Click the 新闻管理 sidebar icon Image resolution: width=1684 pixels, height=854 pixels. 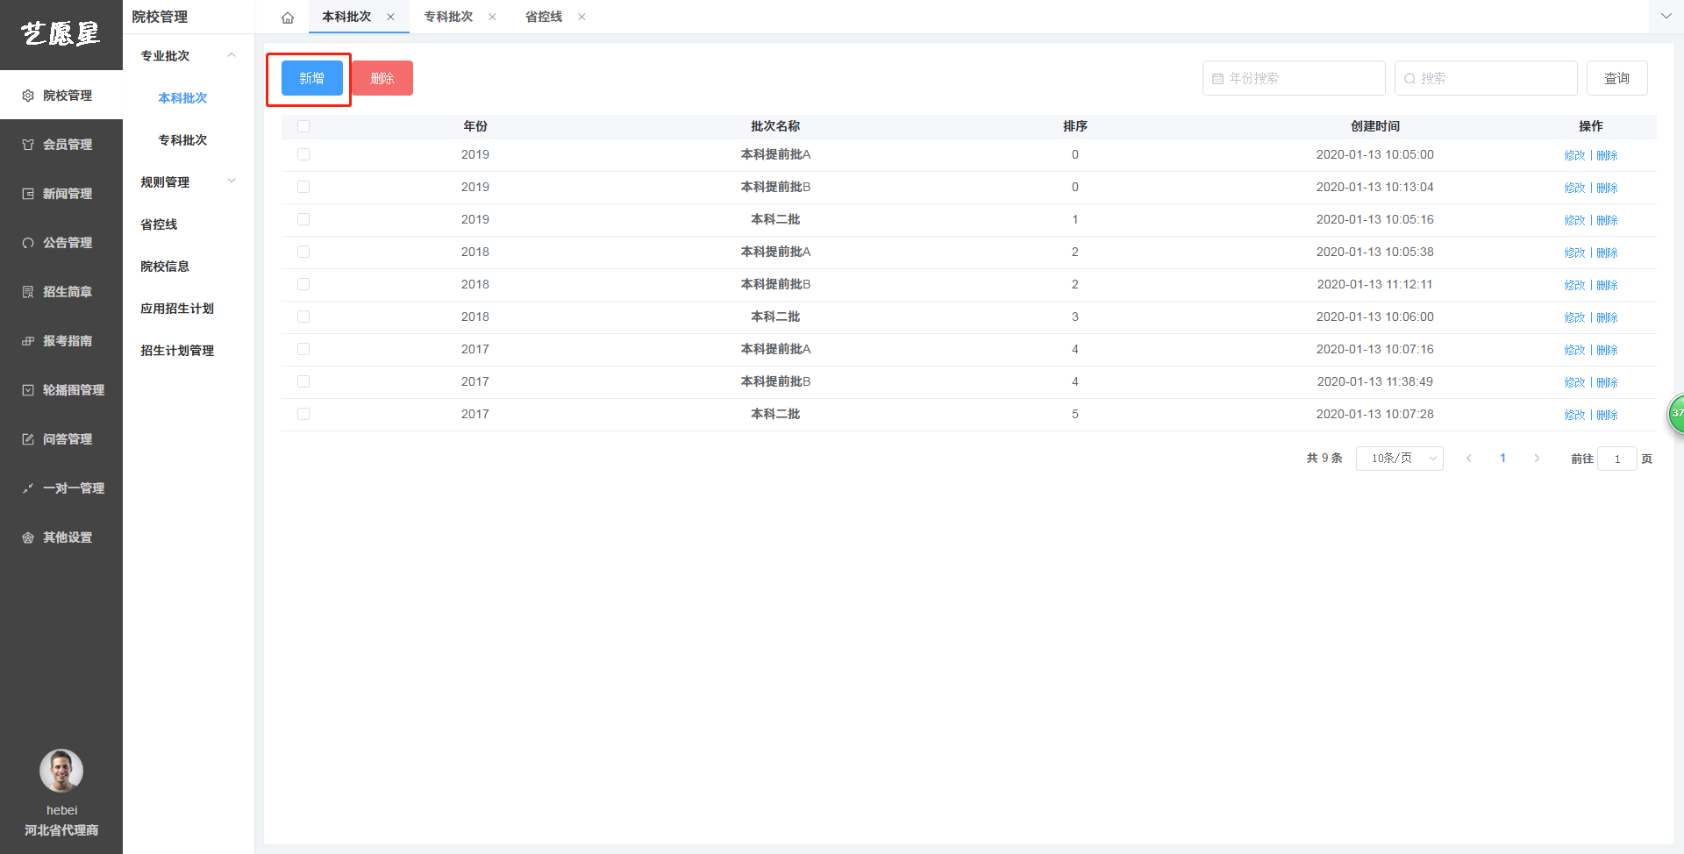point(28,194)
